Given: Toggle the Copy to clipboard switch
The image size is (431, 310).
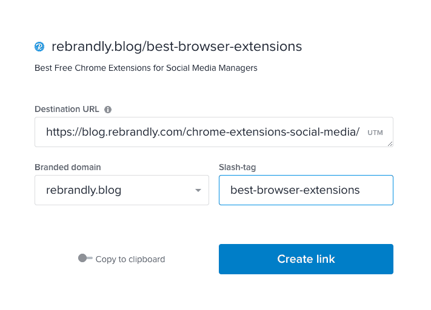Looking at the screenshot, I should point(85,259).
